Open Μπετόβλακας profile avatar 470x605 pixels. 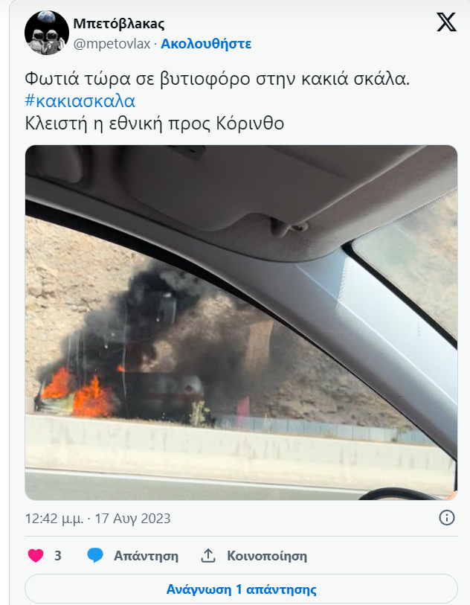tap(47, 33)
